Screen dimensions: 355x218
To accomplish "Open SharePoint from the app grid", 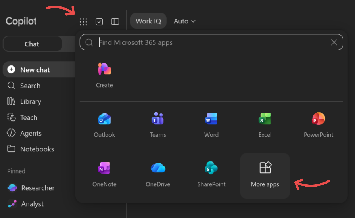I will coord(211,174).
